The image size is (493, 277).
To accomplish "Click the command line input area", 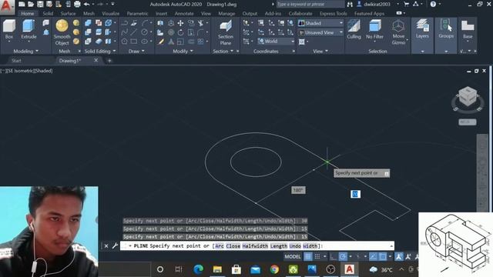I will (x=257, y=246).
